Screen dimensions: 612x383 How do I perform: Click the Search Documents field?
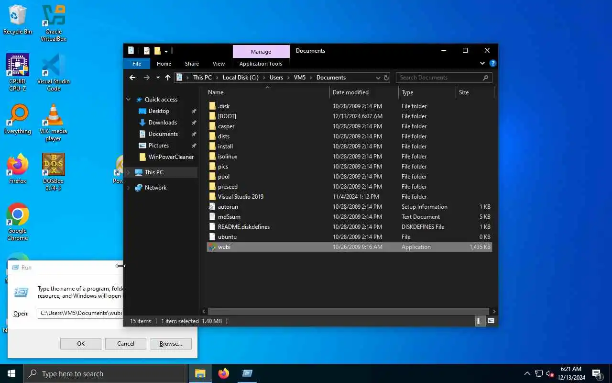pyautogui.click(x=444, y=78)
